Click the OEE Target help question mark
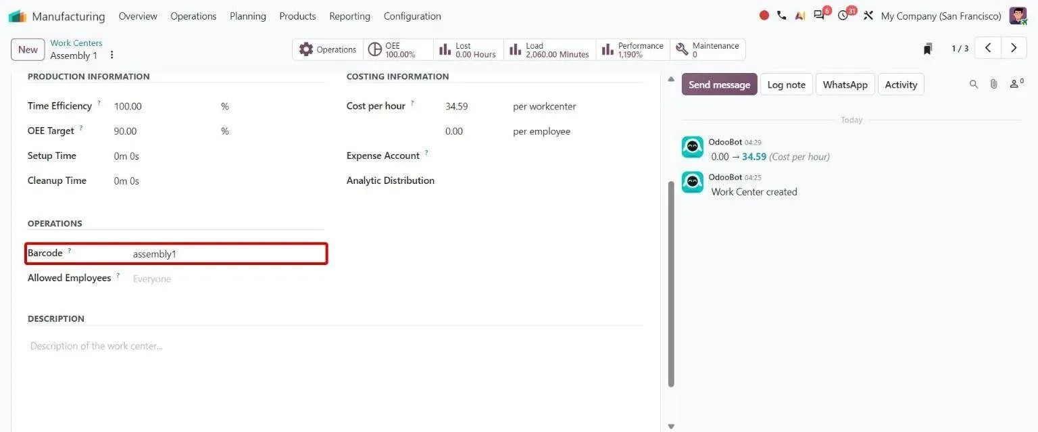The height and width of the screenshot is (432, 1038). (81, 128)
